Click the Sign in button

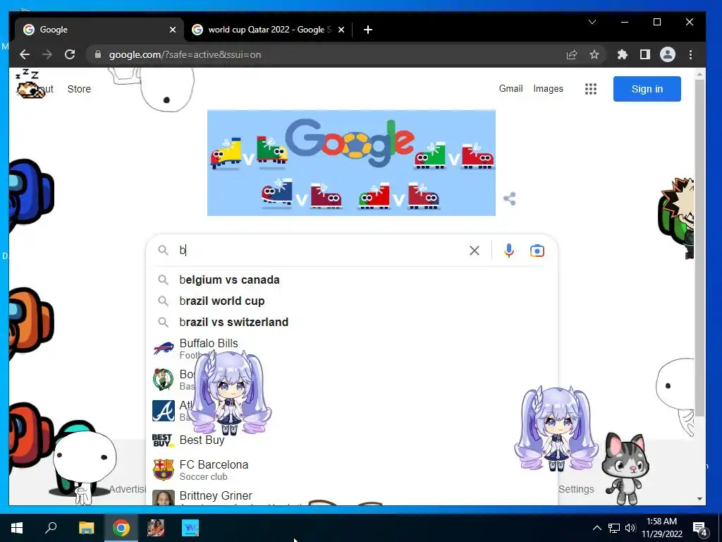tap(647, 89)
